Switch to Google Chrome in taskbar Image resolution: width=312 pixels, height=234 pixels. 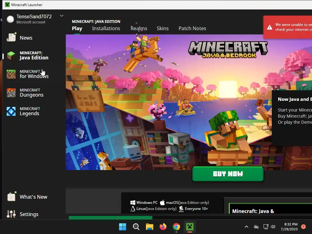tap(176, 227)
